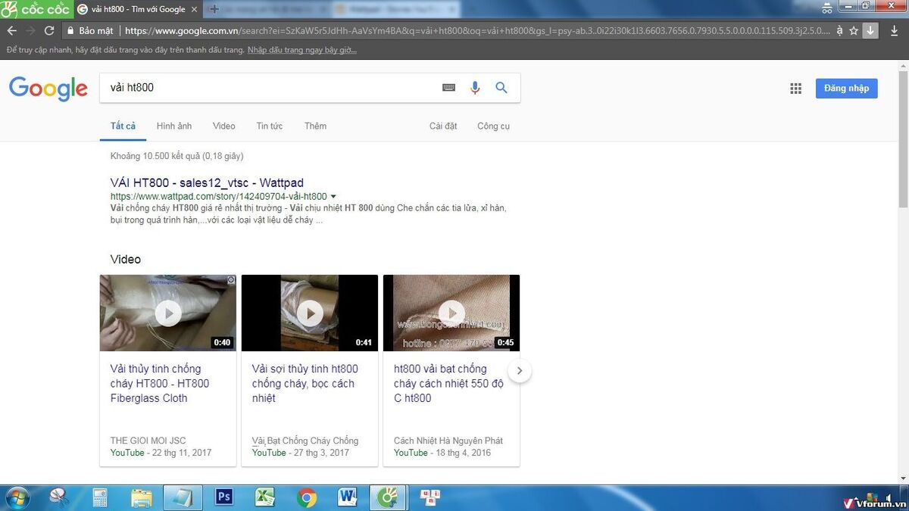Click the padlock security icon
The width and height of the screenshot is (909, 511).
[x=70, y=31]
